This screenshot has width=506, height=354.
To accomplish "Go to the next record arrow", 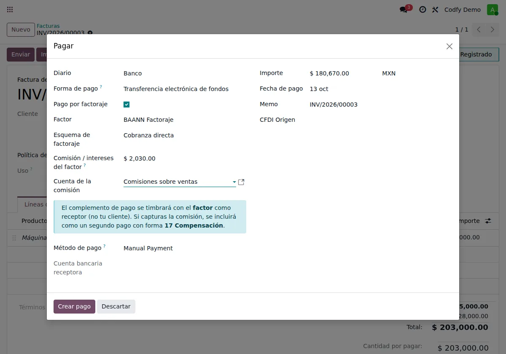I will click(492, 29).
